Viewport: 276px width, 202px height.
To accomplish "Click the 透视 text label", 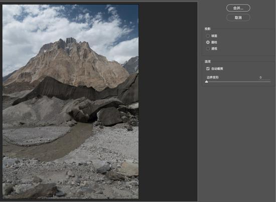I will tap(214, 49).
